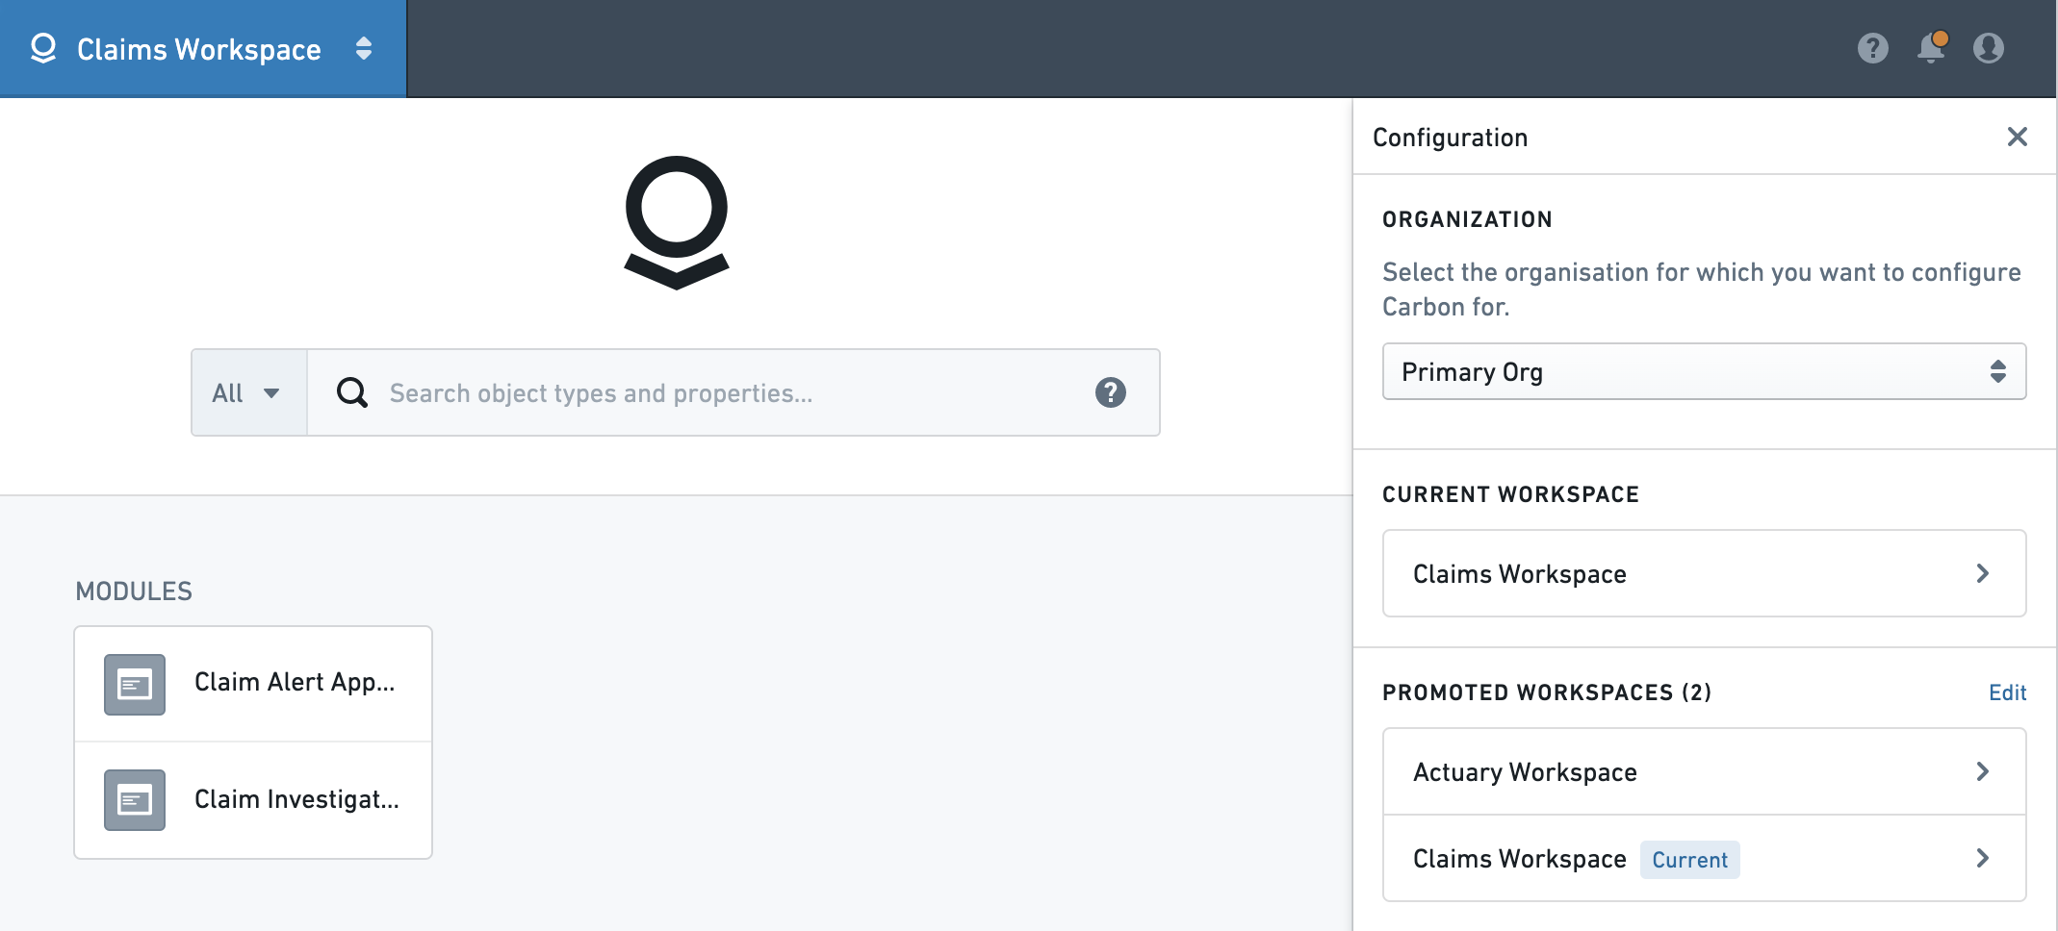Click the Current badge label
This screenshot has width=2058, height=931.
click(1689, 860)
